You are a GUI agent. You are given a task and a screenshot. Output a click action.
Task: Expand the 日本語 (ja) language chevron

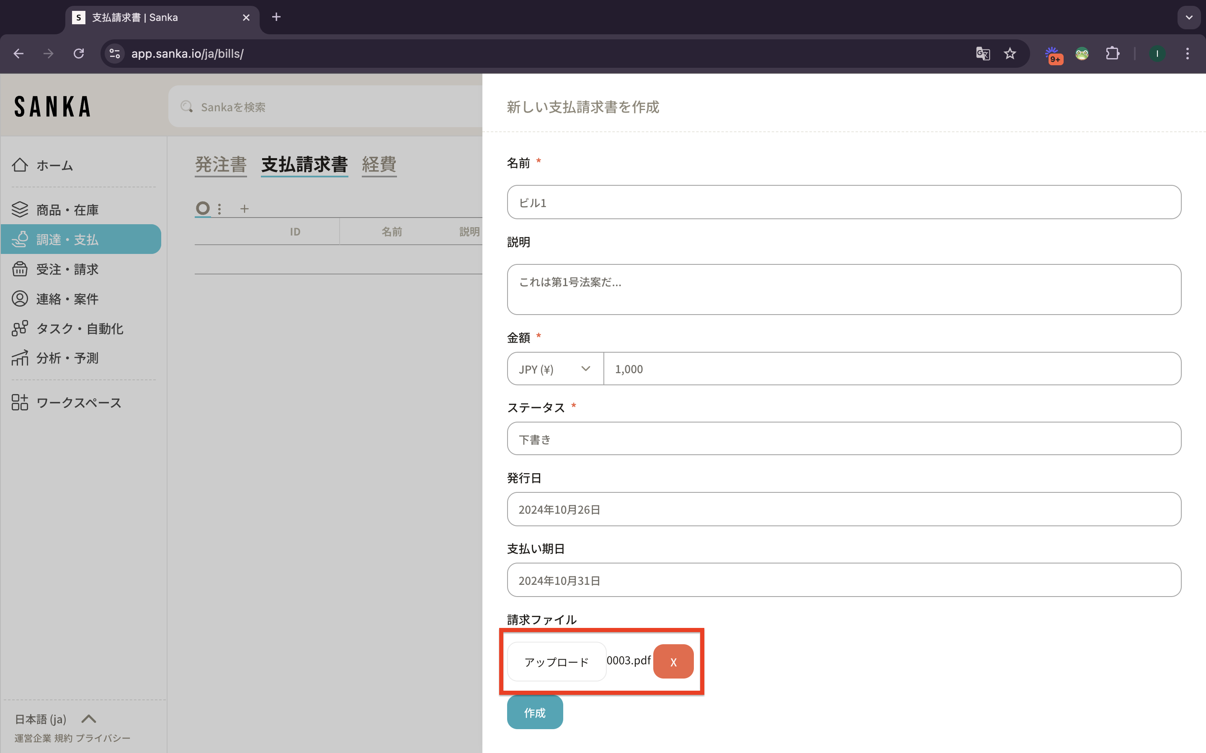click(x=89, y=719)
